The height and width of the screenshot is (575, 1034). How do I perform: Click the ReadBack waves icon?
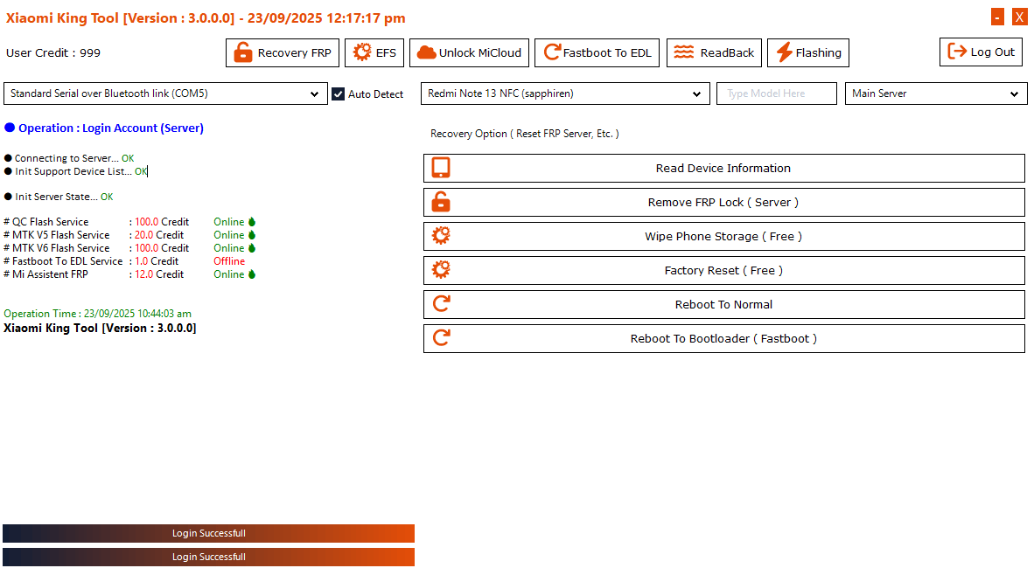tap(684, 52)
